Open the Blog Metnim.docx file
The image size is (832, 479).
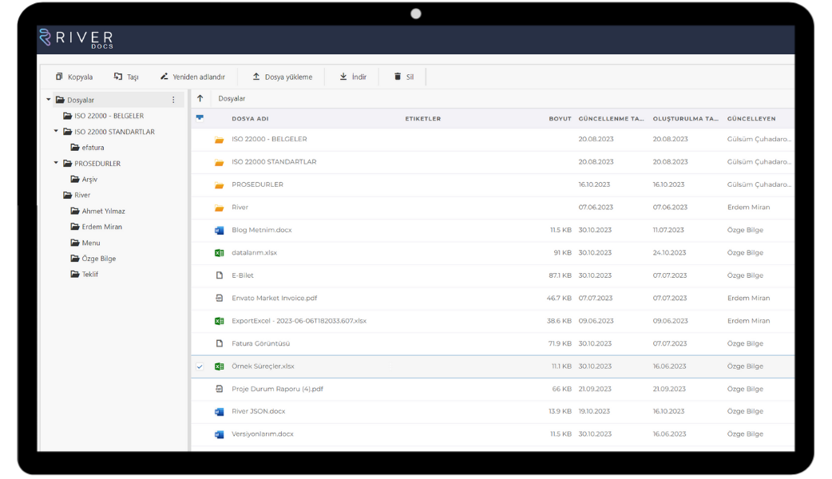261,230
